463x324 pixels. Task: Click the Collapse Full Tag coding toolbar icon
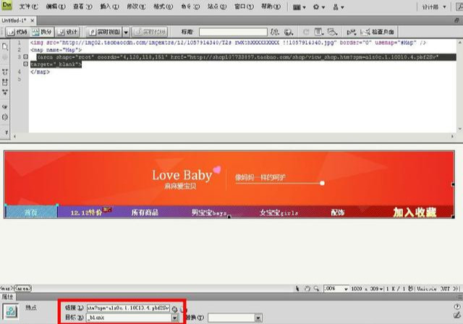point(5,72)
